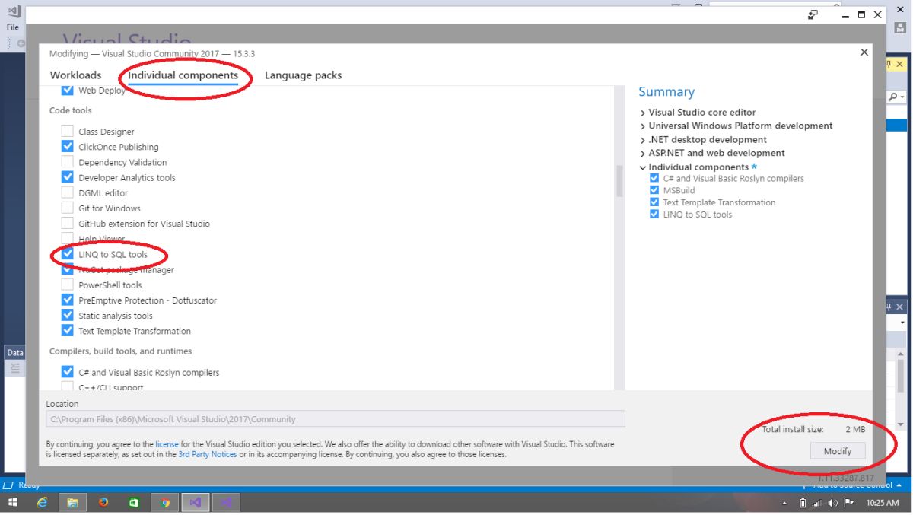
Task: Open the File menu in Visual Studio
Action: pos(13,27)
